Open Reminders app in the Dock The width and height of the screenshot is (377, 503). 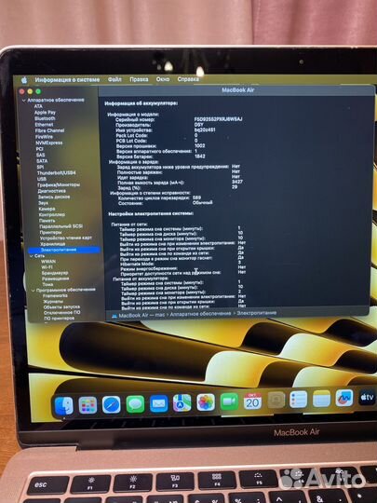[x=299, y=400]
